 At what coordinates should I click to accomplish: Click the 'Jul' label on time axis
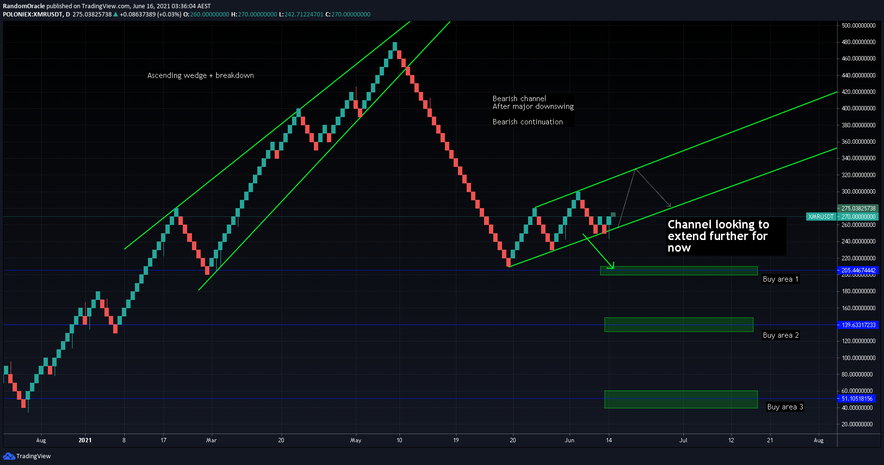coord(683,440)
